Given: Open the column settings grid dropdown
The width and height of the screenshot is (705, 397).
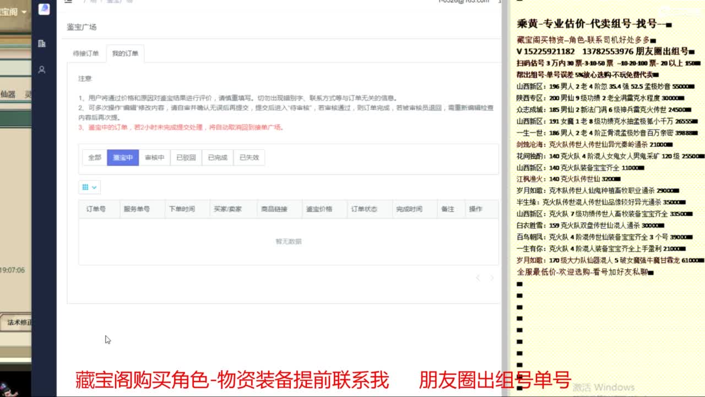Looking at the screenshot, I should 90,187.
